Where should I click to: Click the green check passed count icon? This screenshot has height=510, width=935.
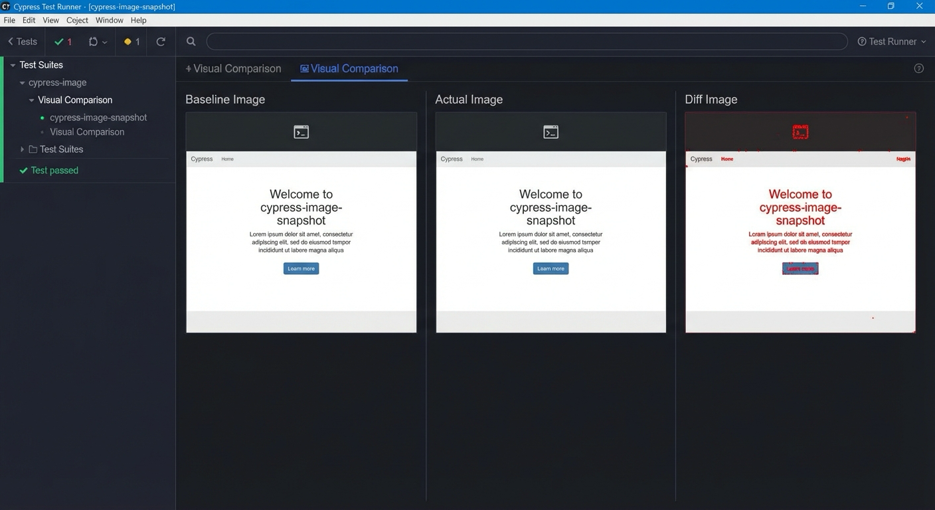(58, 41)
